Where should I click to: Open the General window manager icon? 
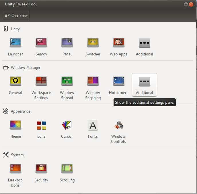pyautogui.click(x=15, y=81)
